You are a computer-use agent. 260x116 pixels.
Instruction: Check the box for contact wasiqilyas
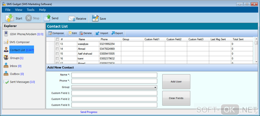click(x=57, y=44)
